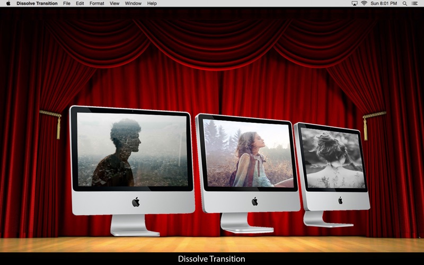The width and height of the screenshot is (424, 265).
Task: Open the File menu
Action: click(x=67, y=3)
